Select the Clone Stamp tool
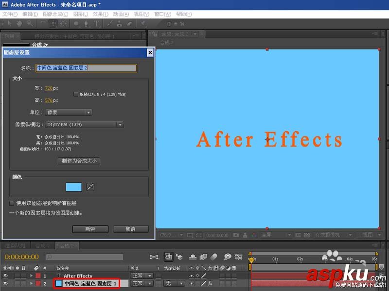 (x=119, y=23)
